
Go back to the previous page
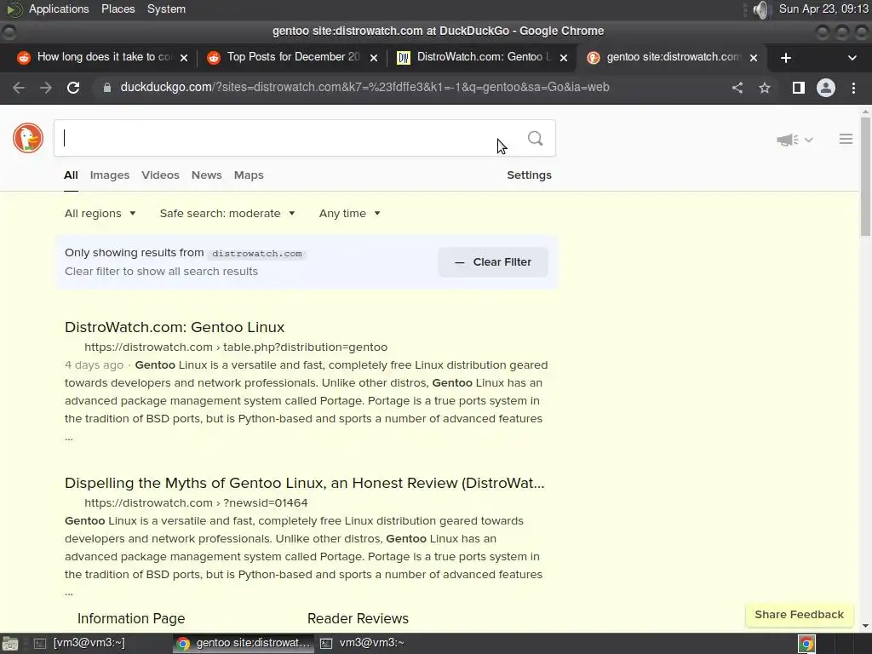click(19, 88)
